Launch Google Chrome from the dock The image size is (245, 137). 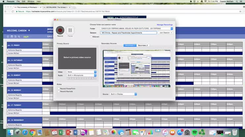click(x=32, y=132)
